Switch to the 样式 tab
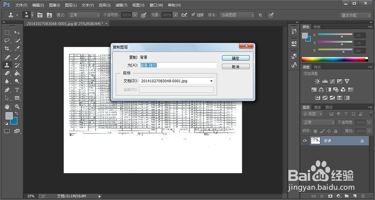Viewport: 375px width, 200px height. tap(317, 67)
